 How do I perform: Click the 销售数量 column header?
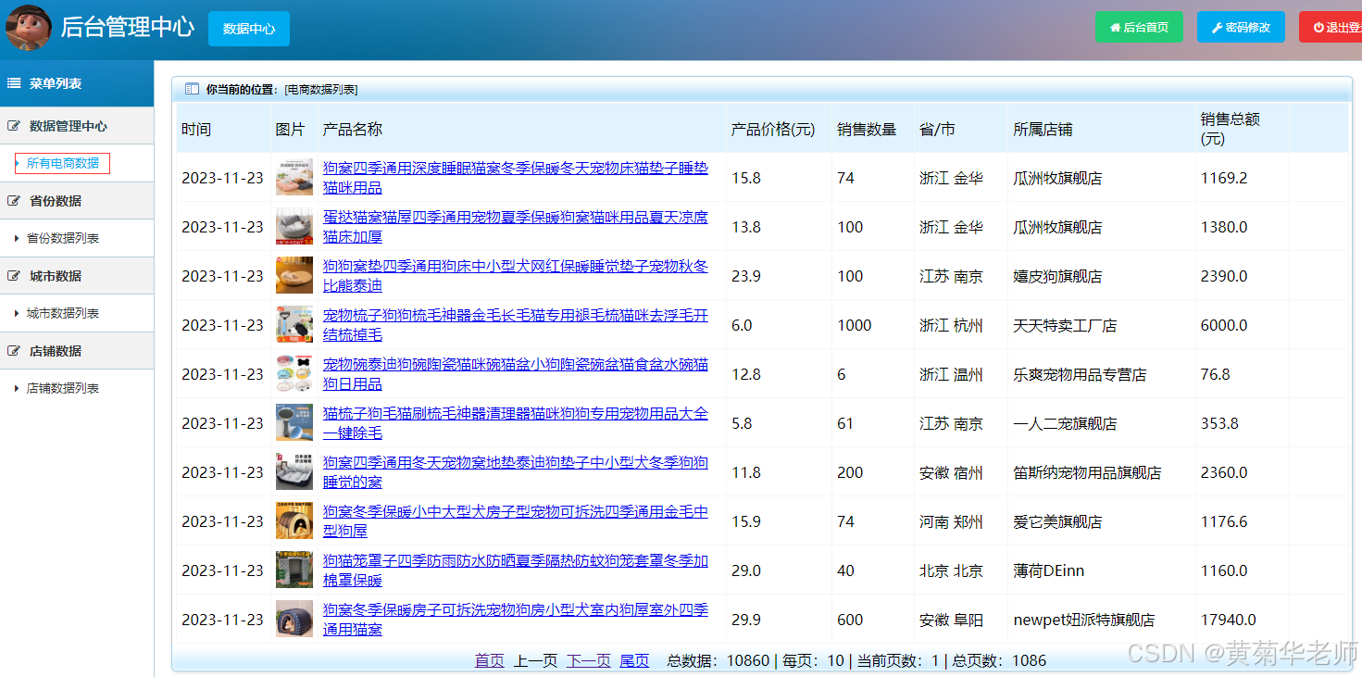pyautogui.click(x=867, y=130)
